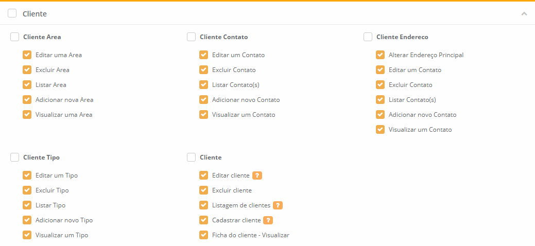
Task: Uncheck Excluir cliente permission
Action: [x=204, y=190]
